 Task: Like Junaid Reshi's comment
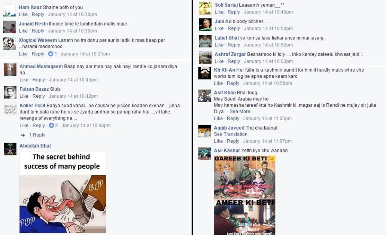23,31
